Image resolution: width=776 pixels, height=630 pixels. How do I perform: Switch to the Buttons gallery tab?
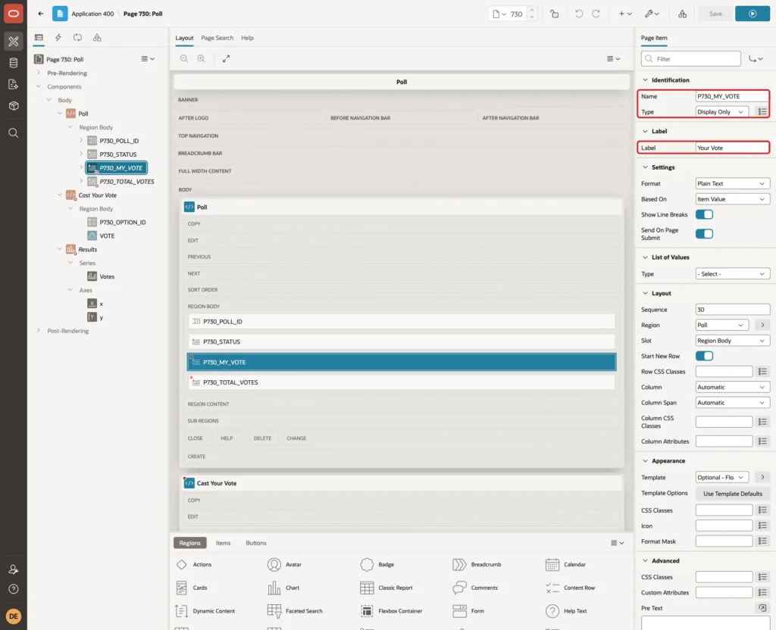pos(256,543)
